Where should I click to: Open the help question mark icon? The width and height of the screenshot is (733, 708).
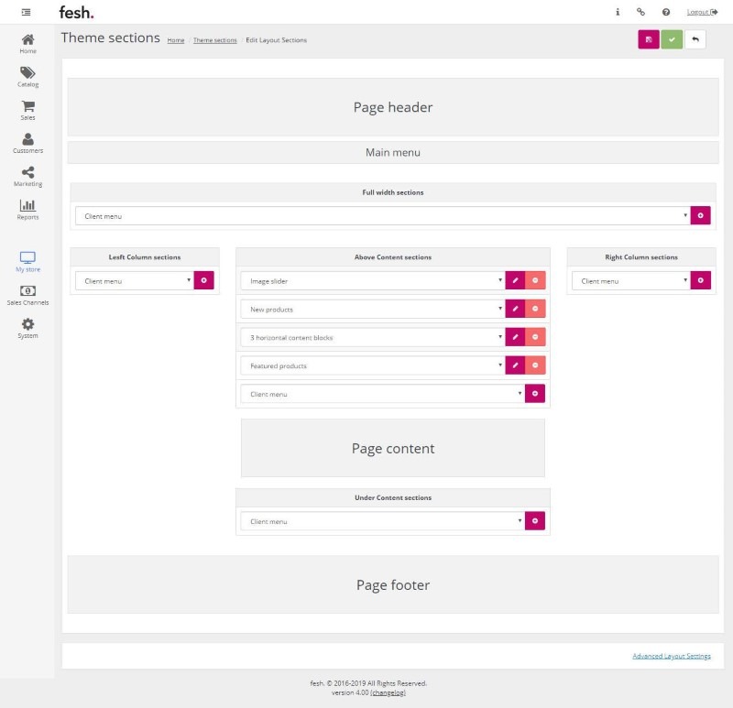coord(666,12)
